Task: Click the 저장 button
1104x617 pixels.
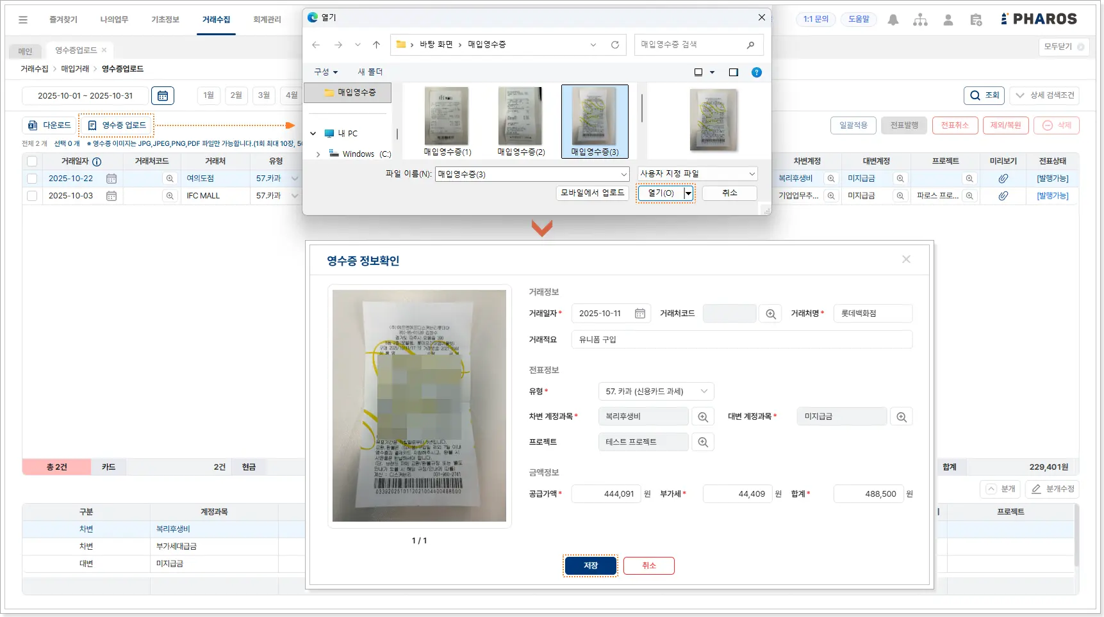Action: point(590,566)
